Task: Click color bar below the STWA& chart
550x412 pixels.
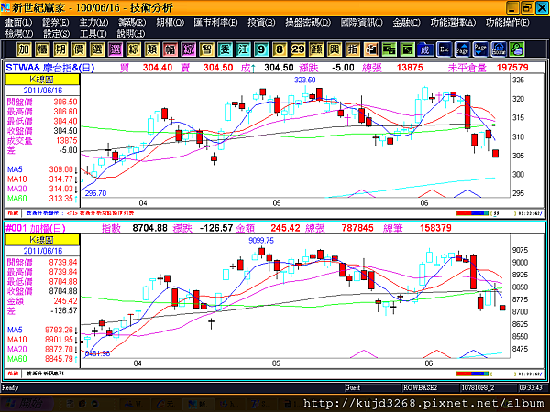Action: pos(472,213)
